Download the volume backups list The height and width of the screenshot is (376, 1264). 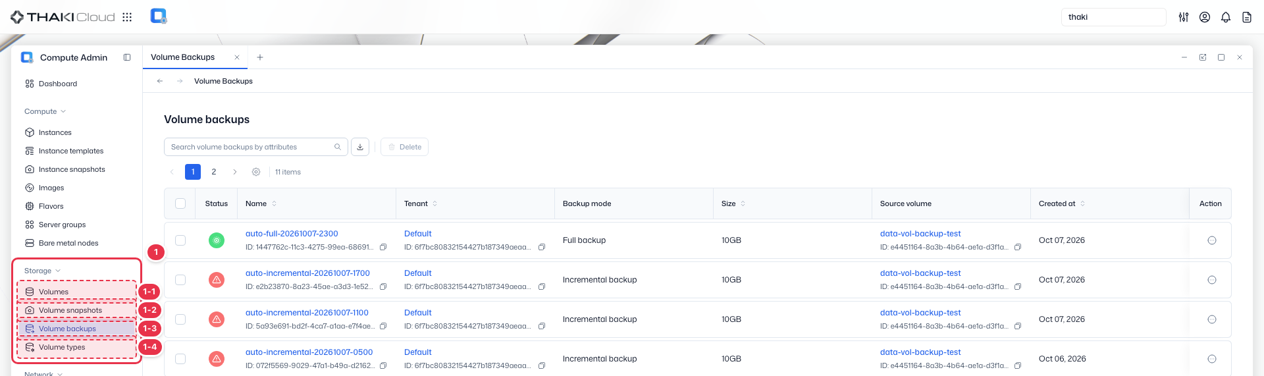pyautogui.click(x=360, y=147)
